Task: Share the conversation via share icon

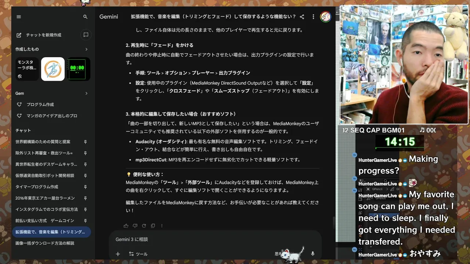Action: click(302, 17)
